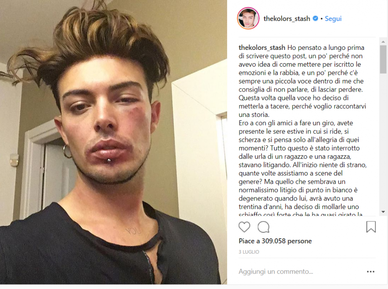The image size is (388, 289).
Task: Open the 3 LUGLIO date link
Action: pos(249,252)
